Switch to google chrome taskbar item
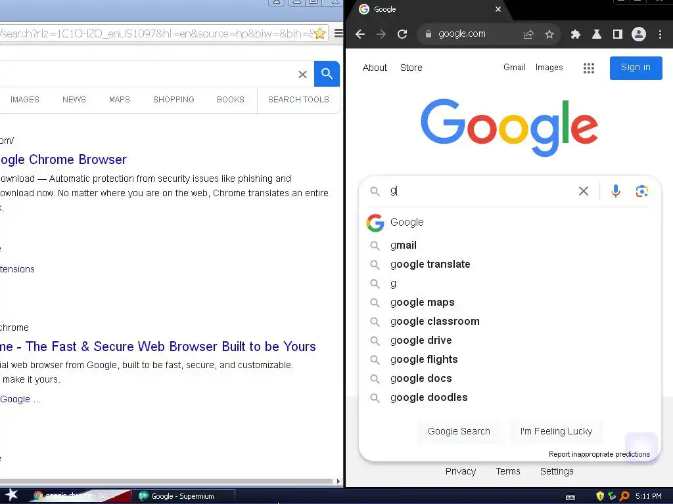673x504 pixels. [81, 496]
